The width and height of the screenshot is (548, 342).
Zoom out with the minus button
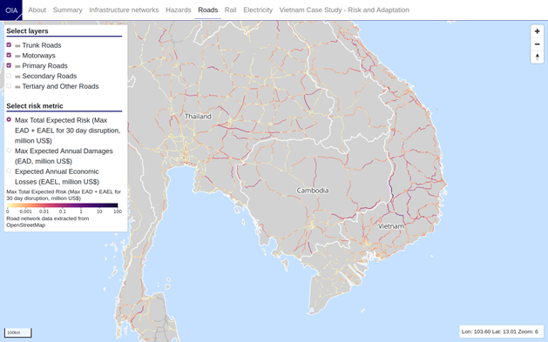pyautogui.click(x=538, y=44)
